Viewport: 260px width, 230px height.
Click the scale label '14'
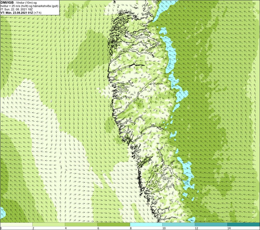click(x=229, y=228)
